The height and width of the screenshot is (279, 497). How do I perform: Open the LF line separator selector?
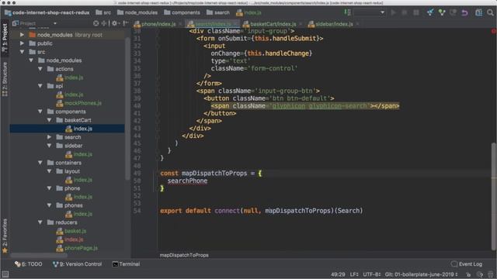354,274
